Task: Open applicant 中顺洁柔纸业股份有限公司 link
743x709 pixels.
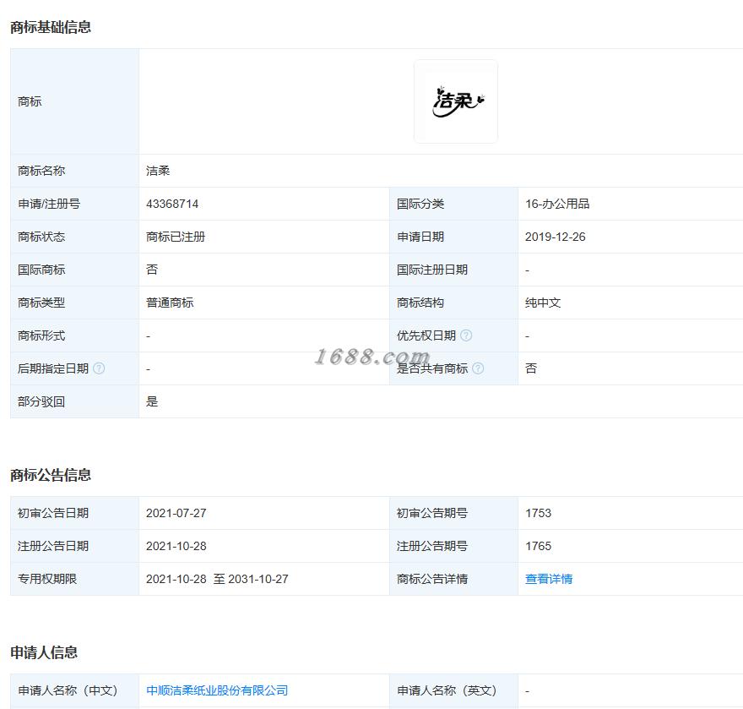Action: pos(217,690)
